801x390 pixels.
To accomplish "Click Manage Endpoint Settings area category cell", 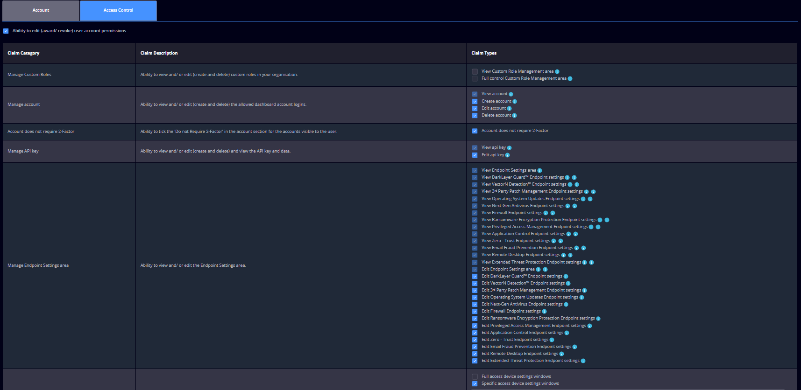I will (x=69, y=266).
